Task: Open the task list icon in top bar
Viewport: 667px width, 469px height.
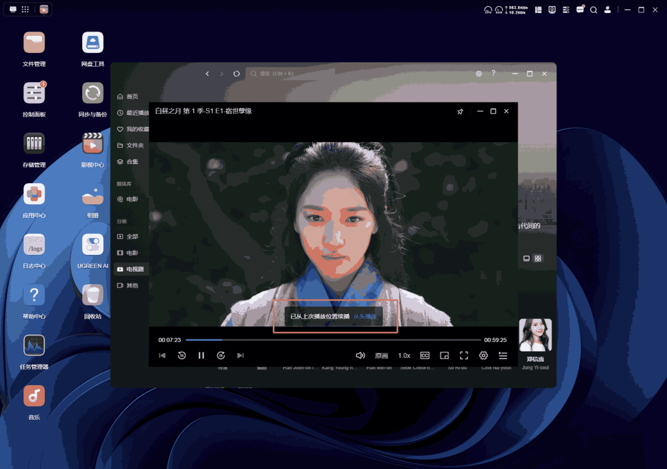Action: click(x=566, y=9)
